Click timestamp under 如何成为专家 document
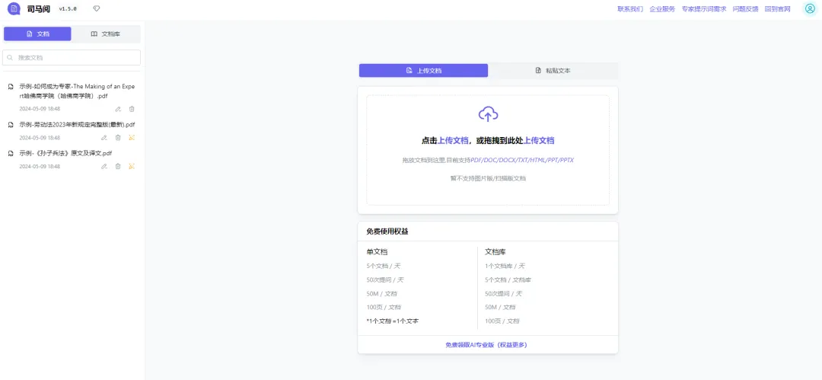Image resolution: width=822 pixels, height=380 pixels. (40, 109)
